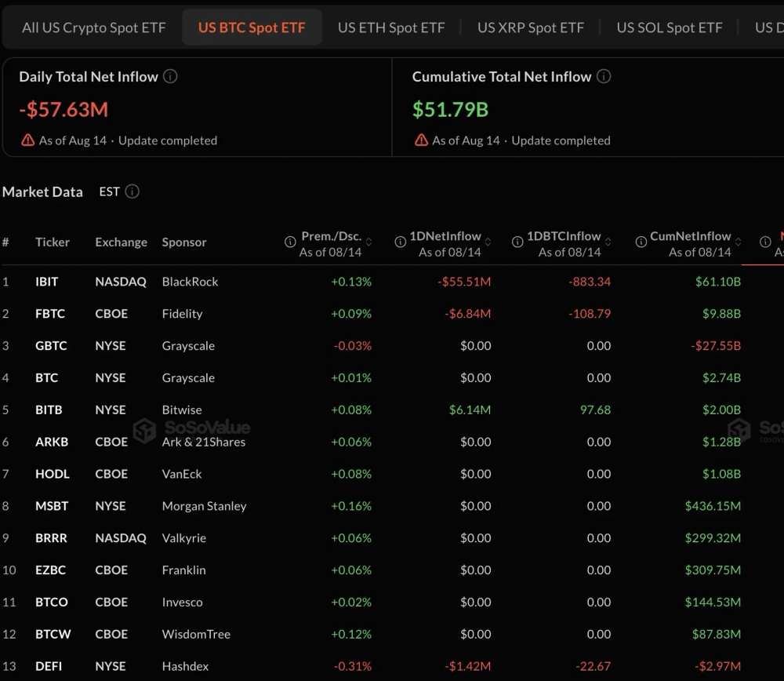Click the $51.79B cumulative inflow value

[x=451, y=110]
